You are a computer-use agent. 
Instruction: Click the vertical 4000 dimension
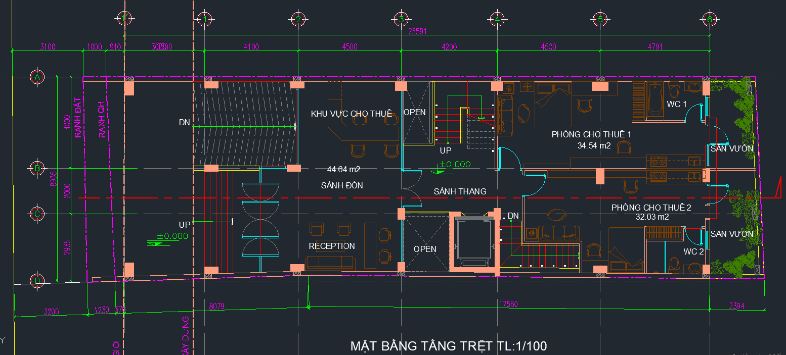pos(67,123)
